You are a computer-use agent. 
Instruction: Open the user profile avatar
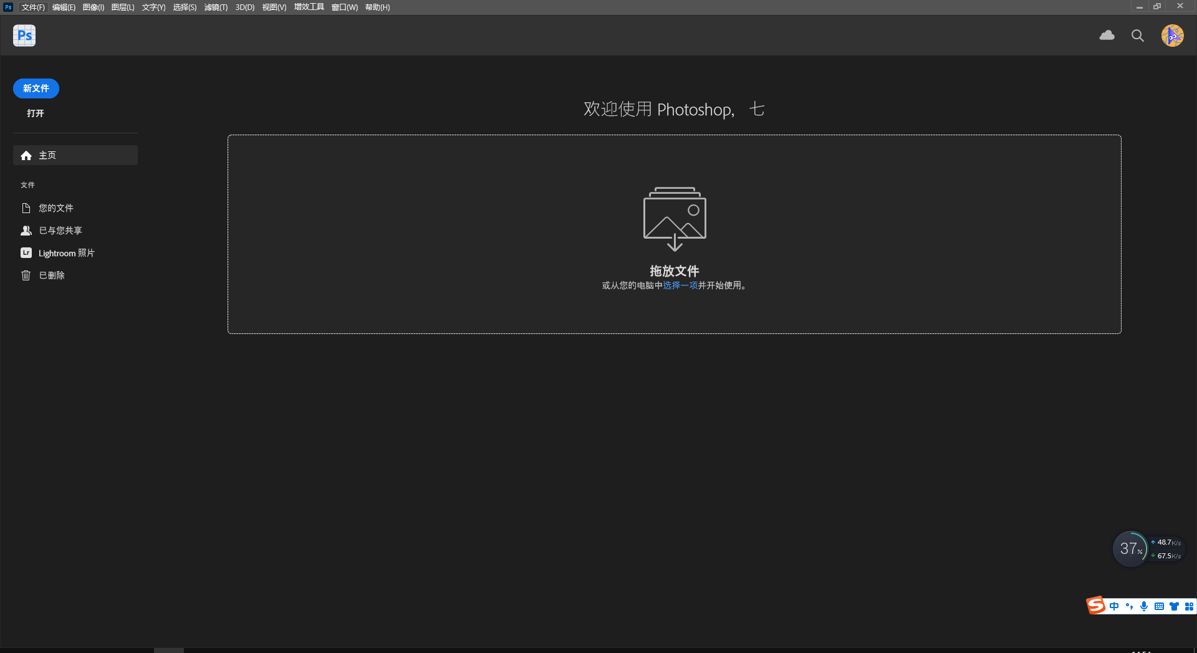[x=1173, y=36]
